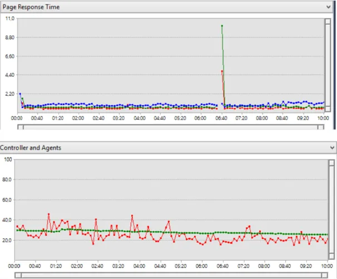Click bottom handle of Page Response Time vertical zoom bar
Screen dimensions: 337x279
pos(328,109)
